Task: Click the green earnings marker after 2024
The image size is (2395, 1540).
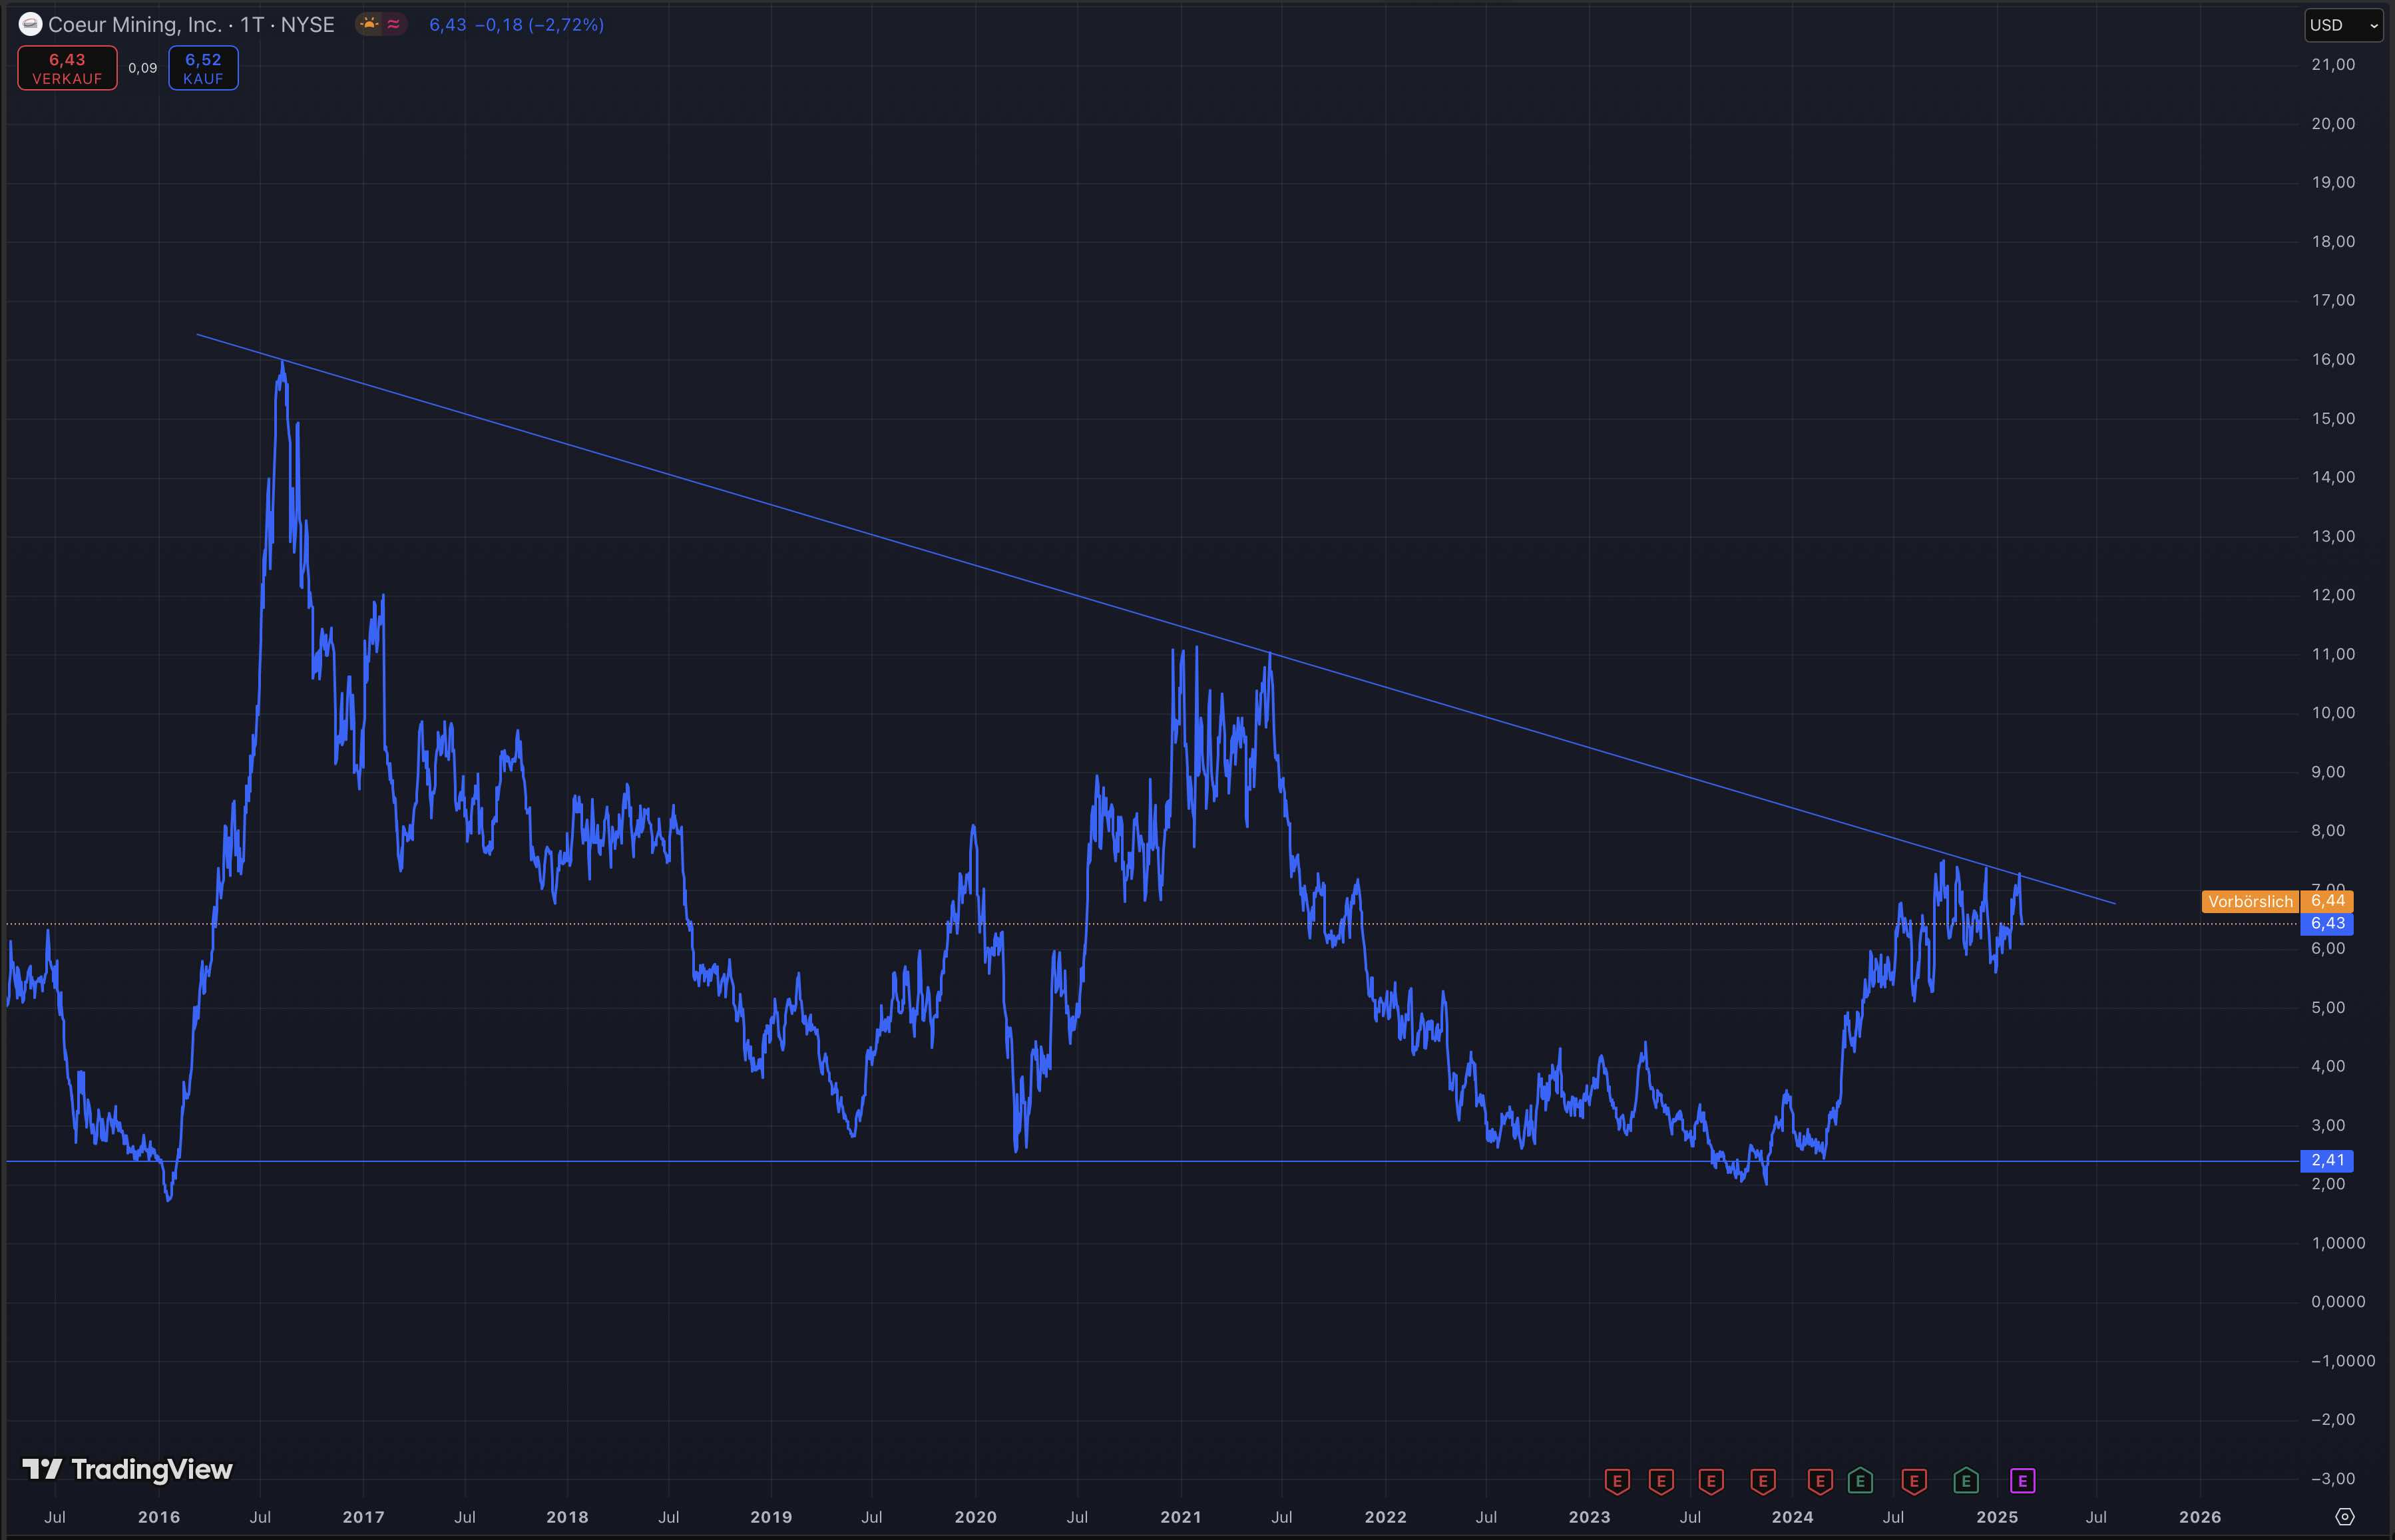Action: 1860,1481
